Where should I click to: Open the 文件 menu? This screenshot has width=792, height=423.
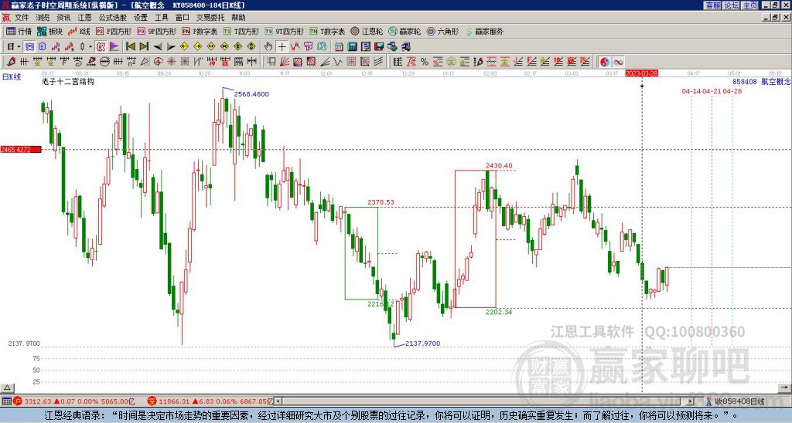point(22,18)
